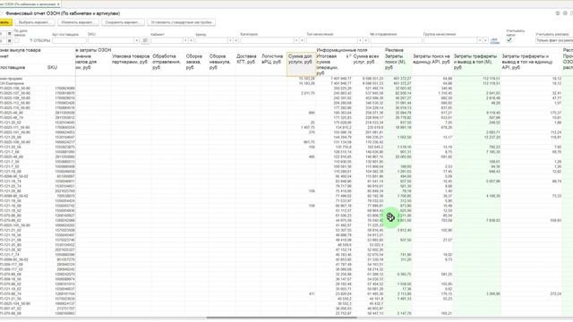Screen dimensions: 573x322
Task: Click 'Установить стандартные настройки' button
Action: (x=181, y=22)
